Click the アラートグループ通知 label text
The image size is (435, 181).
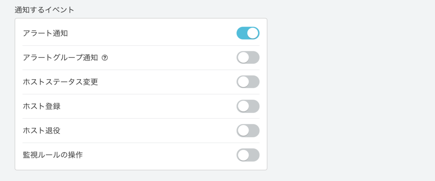coord(60,58)
